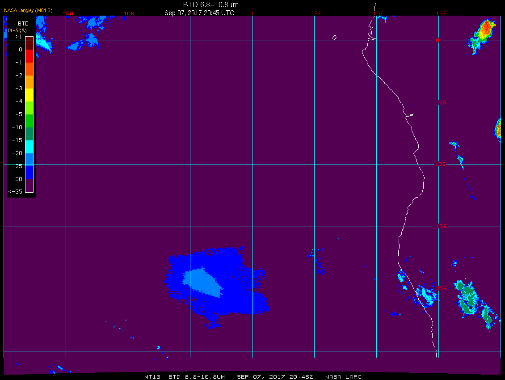Click the red swatch in the BTD legend
This screenshot has height=380, width=505.
(x=29, y=56)
